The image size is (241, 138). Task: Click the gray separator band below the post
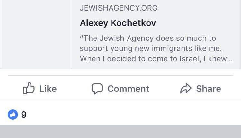tap(121, 132)
